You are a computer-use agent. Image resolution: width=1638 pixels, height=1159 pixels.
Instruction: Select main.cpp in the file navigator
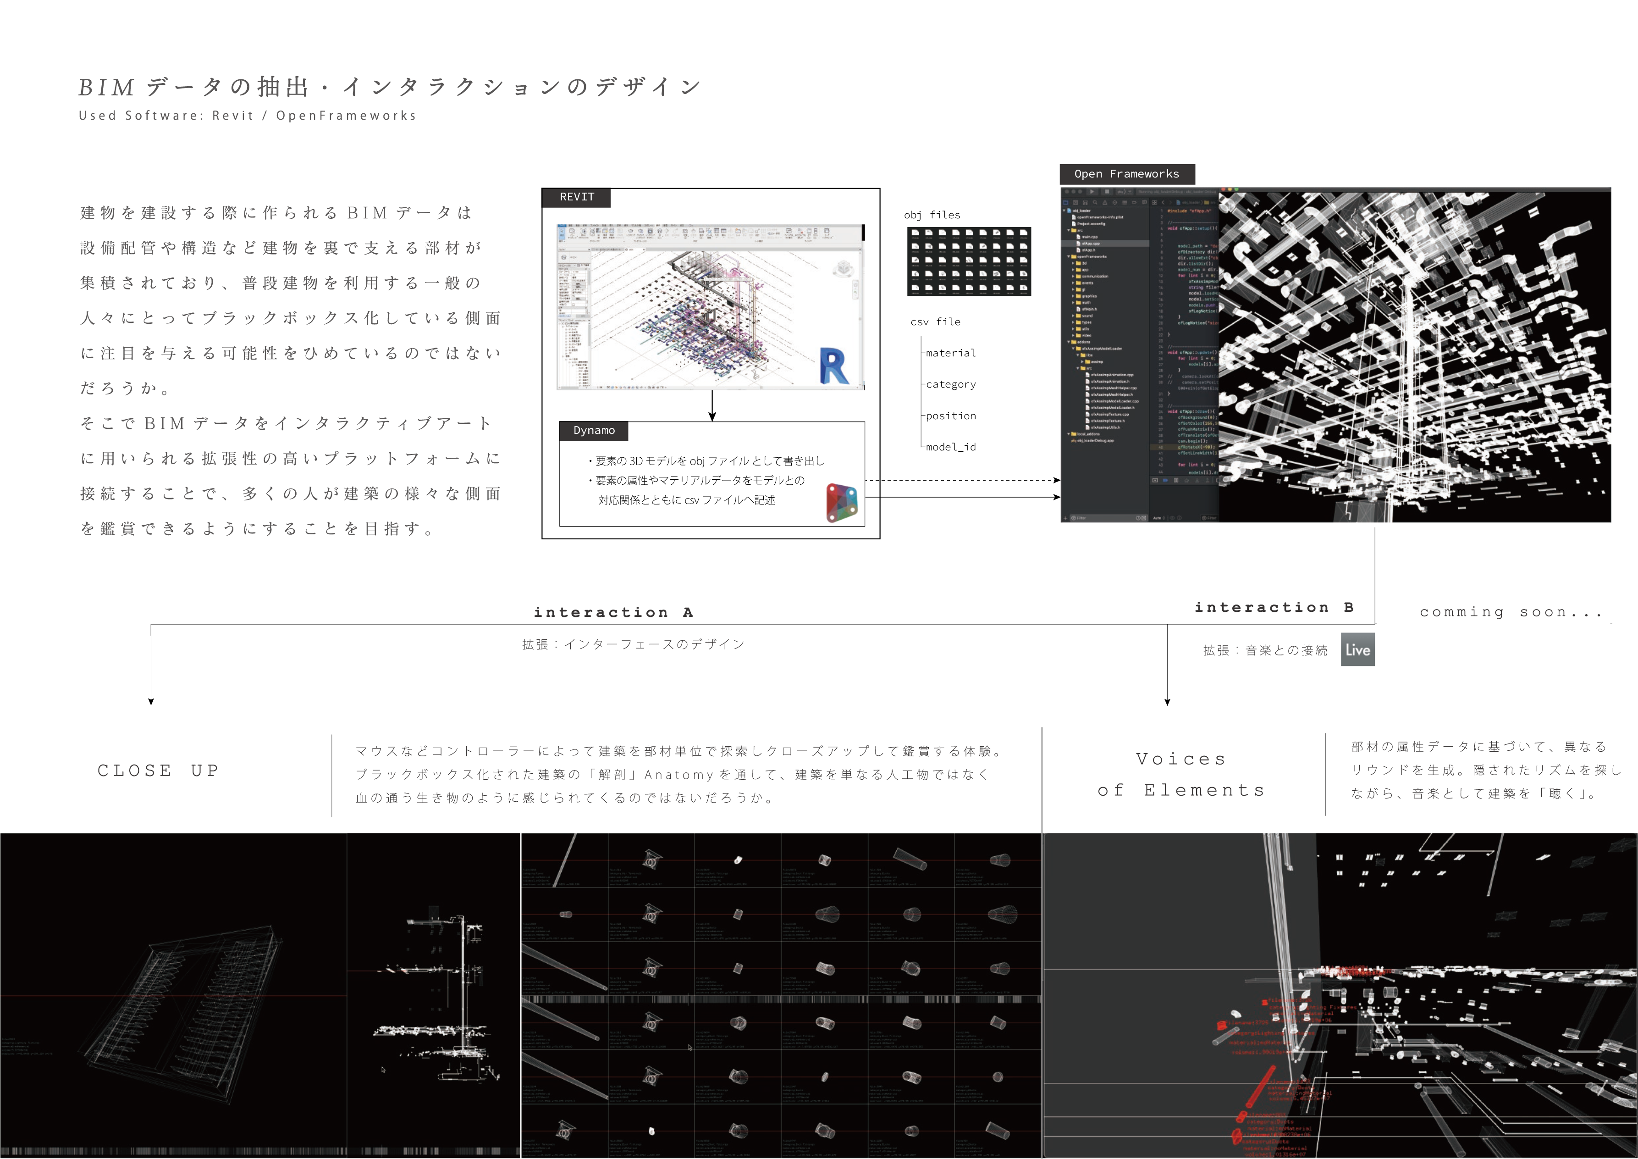point(1090,237)
